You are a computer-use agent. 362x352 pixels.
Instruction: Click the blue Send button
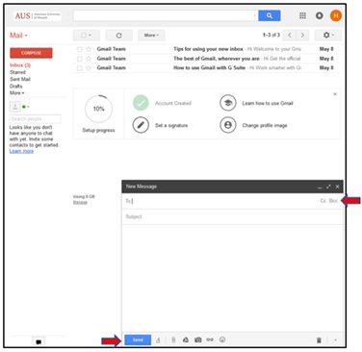(138, 339)
